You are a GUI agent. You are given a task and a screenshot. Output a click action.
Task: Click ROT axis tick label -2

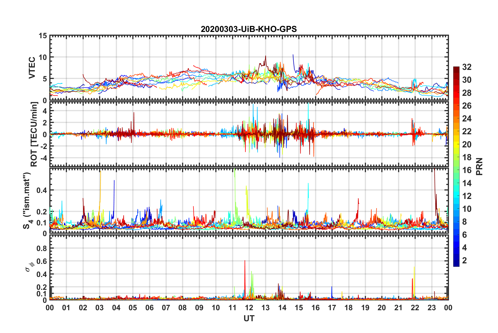(43, 146)
